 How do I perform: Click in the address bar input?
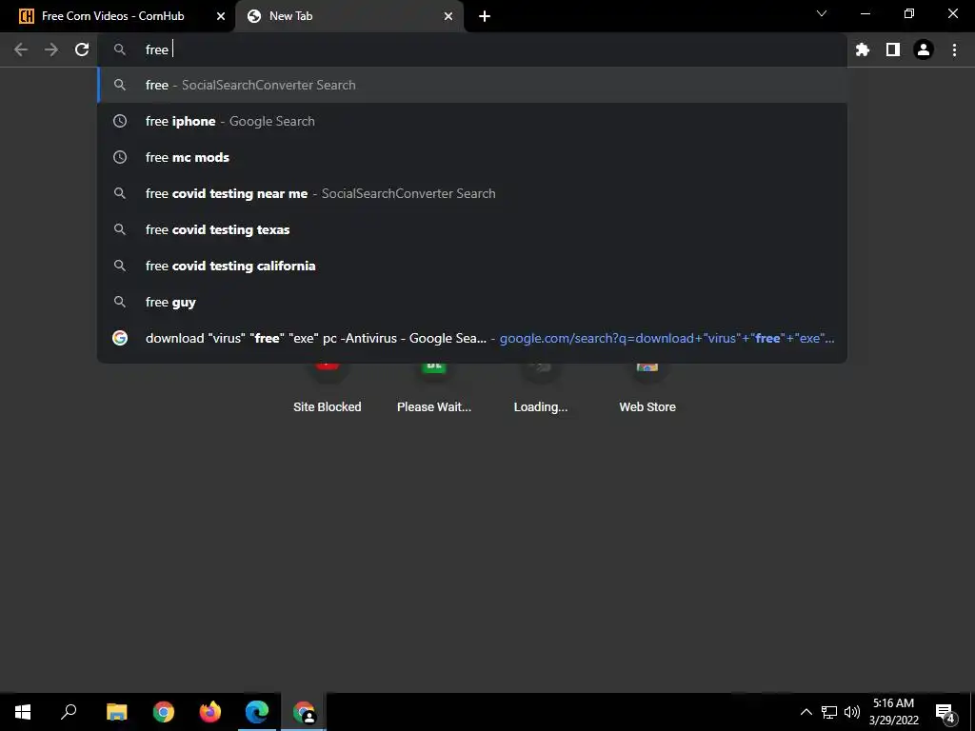[472, 49]
